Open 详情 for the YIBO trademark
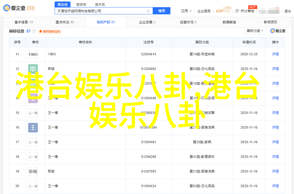Viewport: 294px width, 194px height. click(x=275, y=54)
